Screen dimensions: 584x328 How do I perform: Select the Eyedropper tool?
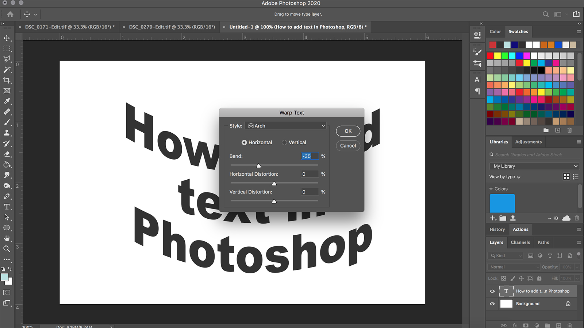pyautogui.click(x=7, y=101)
